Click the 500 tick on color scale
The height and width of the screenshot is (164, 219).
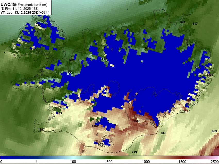109,162
